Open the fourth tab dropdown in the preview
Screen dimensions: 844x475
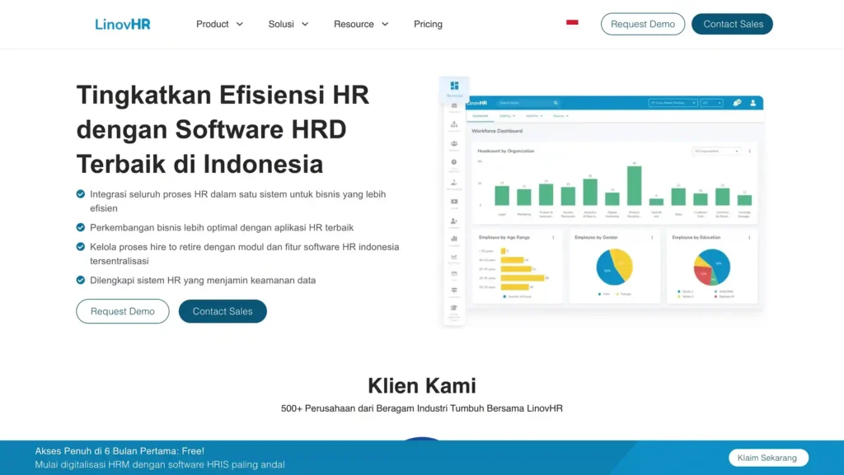[560, 116]
